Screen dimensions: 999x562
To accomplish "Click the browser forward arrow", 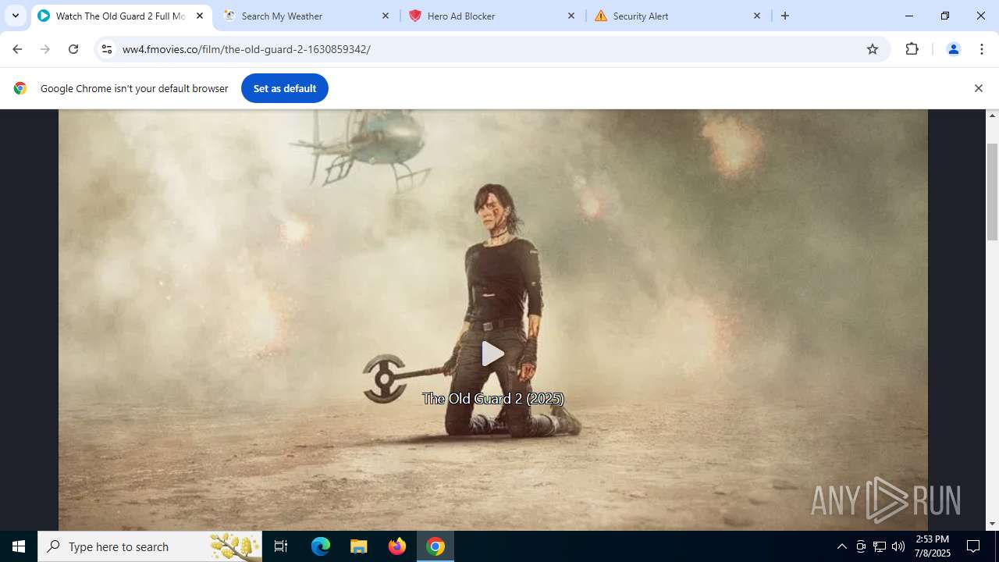I will [x=45, y=49].
